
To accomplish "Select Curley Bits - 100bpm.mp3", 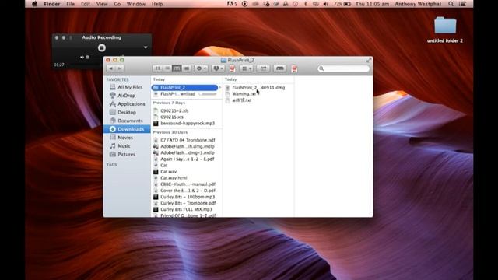I will 187,197.
